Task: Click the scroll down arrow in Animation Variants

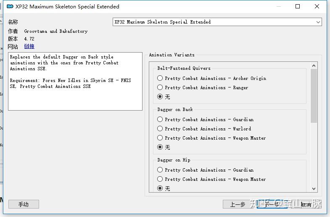Action: coord(314,188)
